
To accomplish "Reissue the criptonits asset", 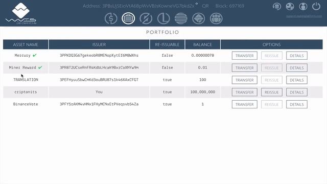I will click(271, 92).
